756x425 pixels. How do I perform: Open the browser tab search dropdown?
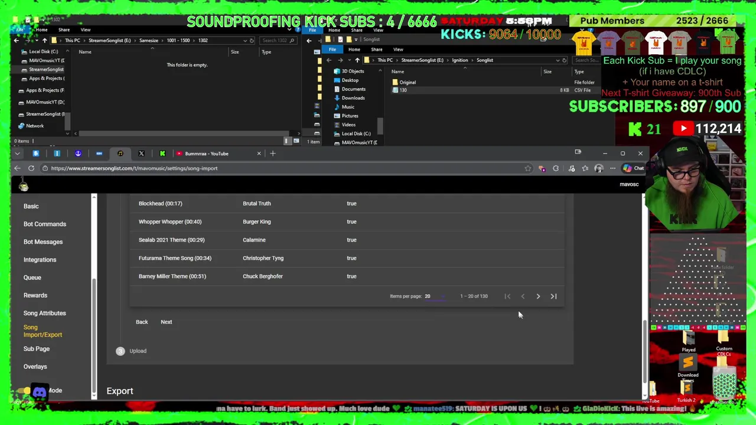[17, 153]
